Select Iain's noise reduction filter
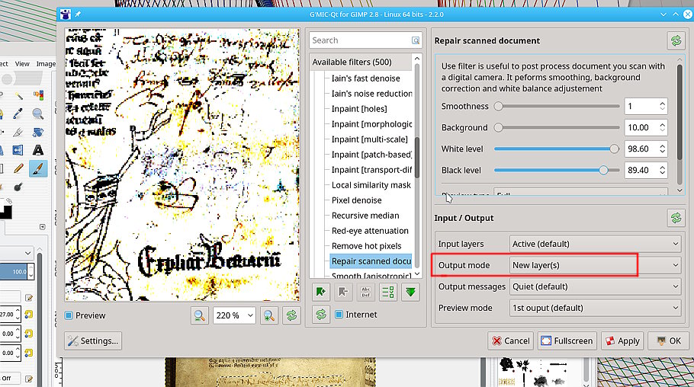The image size is (694, 387). (x=372, y=94)
